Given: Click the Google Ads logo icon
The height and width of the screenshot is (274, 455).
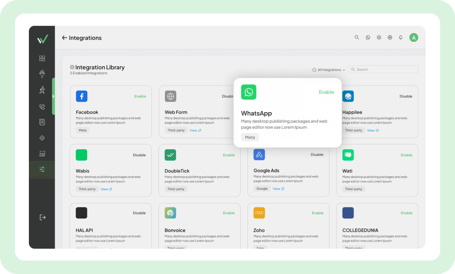Looking at the screenshot, I should click(259, 154).
